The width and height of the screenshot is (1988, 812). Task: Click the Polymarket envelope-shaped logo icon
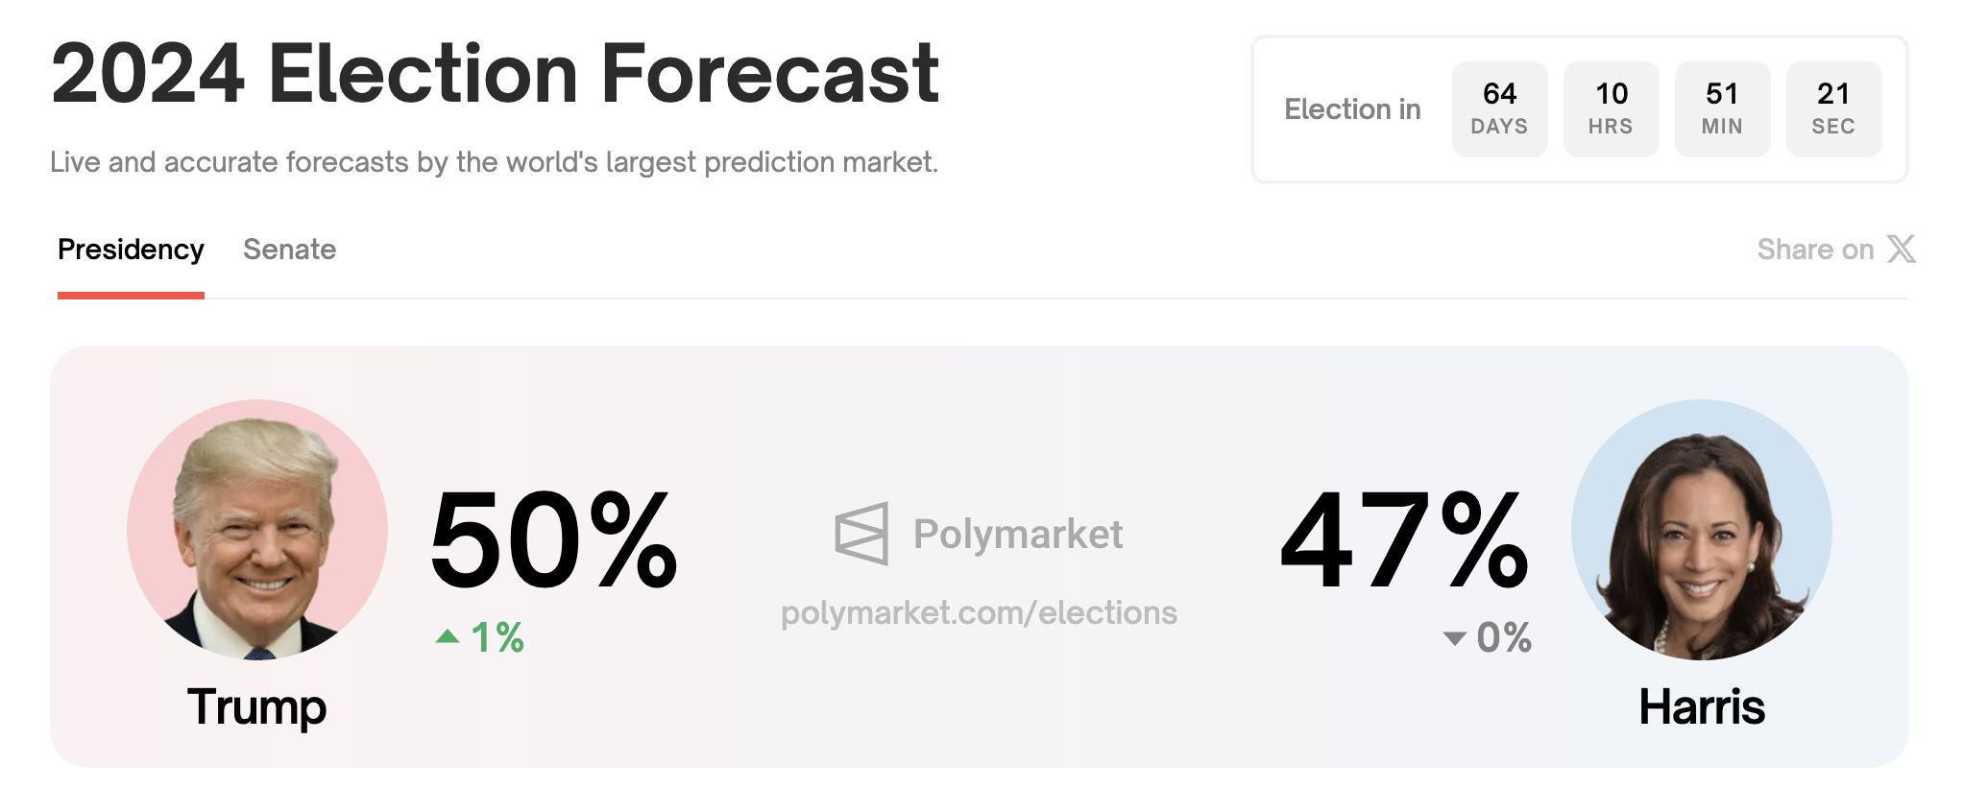click(861, 534)
